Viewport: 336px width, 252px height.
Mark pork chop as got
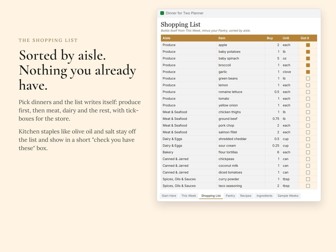coord(308,126)
